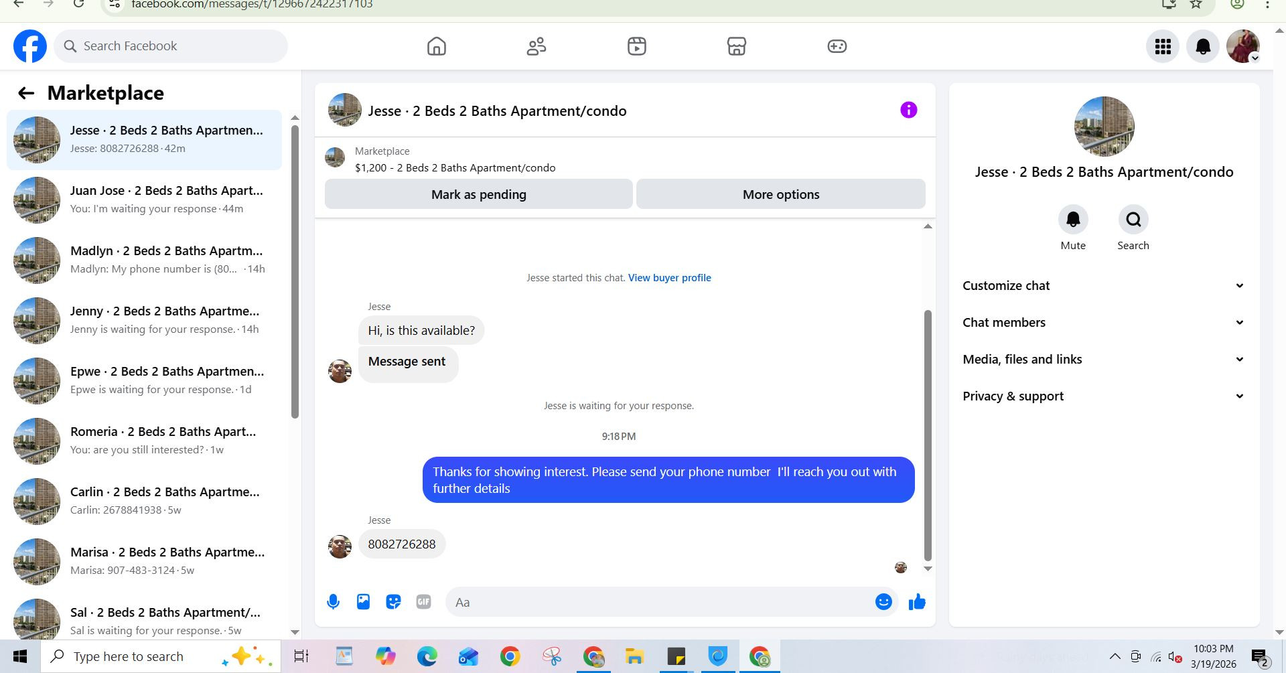This screenshot has height=673, width=1286.
Task: Click the "Hi, is this available?" message
Action: (x=421, y=331)
